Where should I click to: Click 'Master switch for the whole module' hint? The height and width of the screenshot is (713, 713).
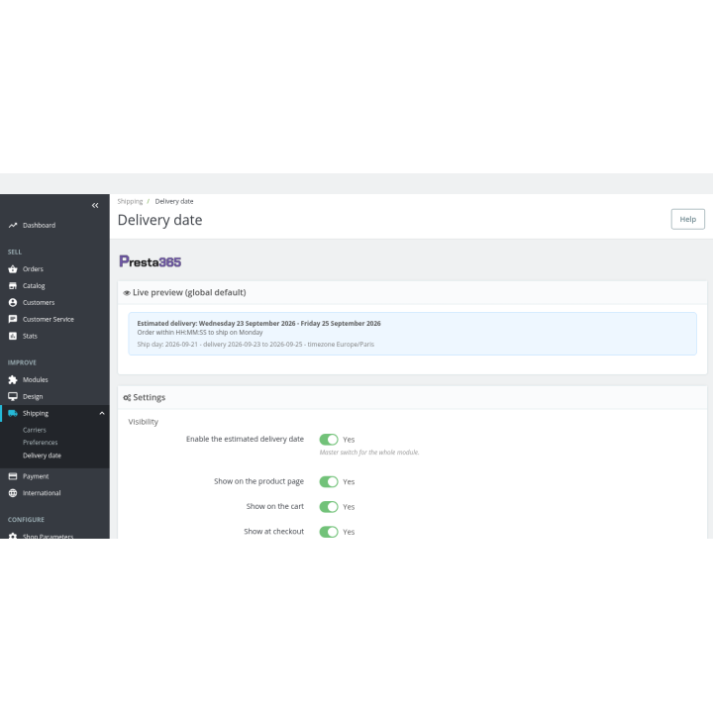(369, 452)
